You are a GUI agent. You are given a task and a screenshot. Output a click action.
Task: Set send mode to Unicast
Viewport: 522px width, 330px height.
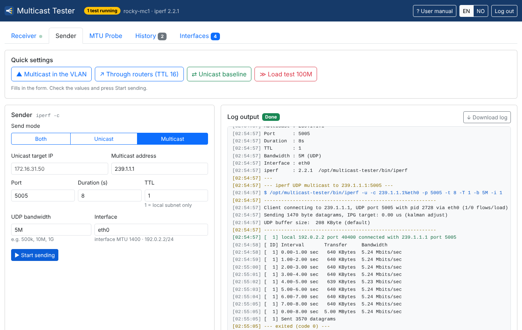(x=104, y=139)
